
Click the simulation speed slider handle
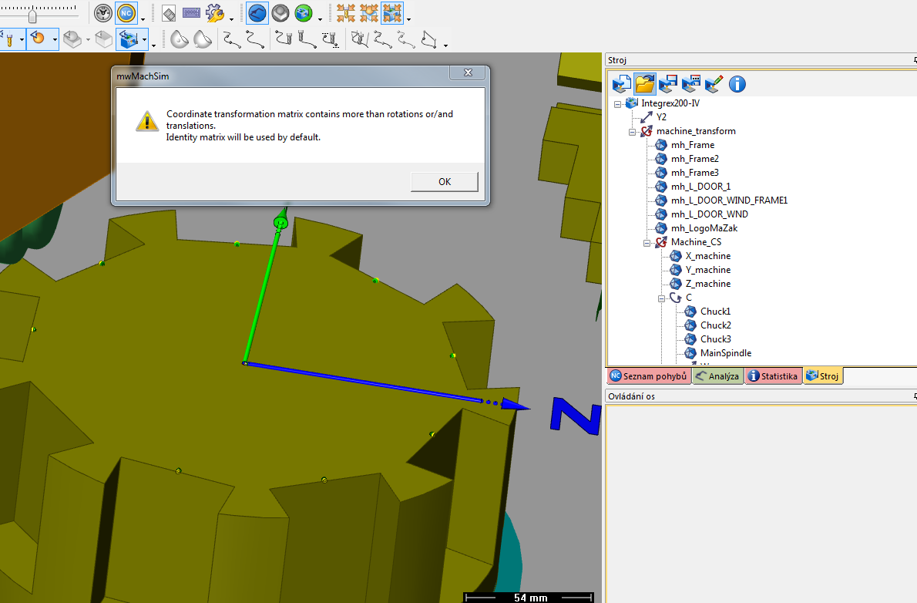pos(32,15)
